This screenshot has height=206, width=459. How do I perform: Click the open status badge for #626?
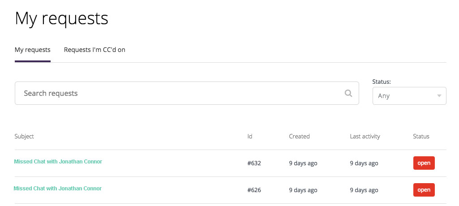pos(424,190)
